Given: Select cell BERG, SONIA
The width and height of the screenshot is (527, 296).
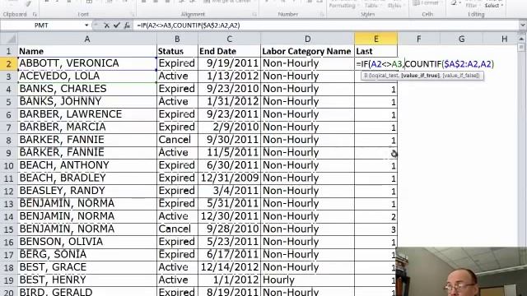Looking at the screenshot, I should (x=87, y=255).
